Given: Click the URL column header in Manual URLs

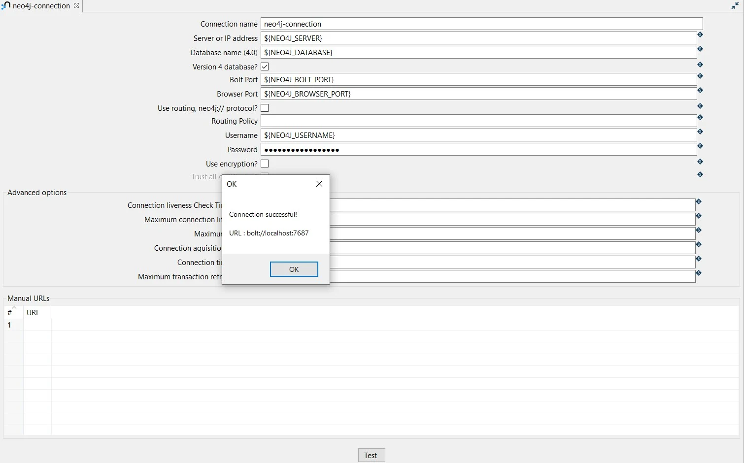Looking at the screenshot, I should coord(33,312).
